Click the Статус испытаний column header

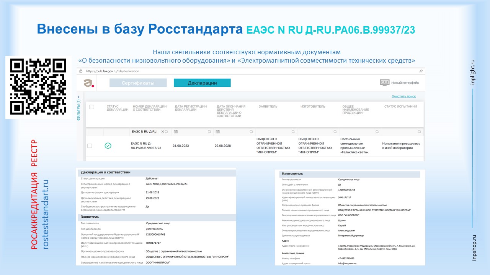click(400, 107)
